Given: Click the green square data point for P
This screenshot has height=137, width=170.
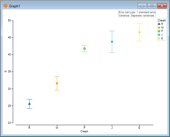Looking at the screenshot, I should [84, 49].
